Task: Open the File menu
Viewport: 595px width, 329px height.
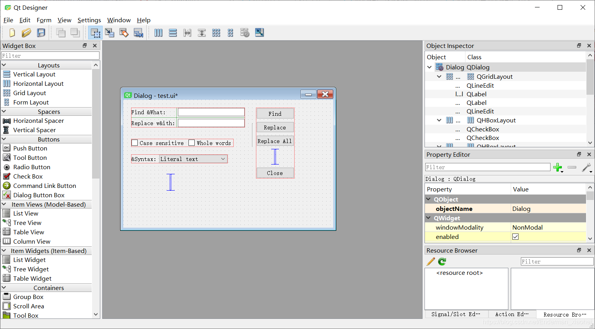Action: pos(8,20)
